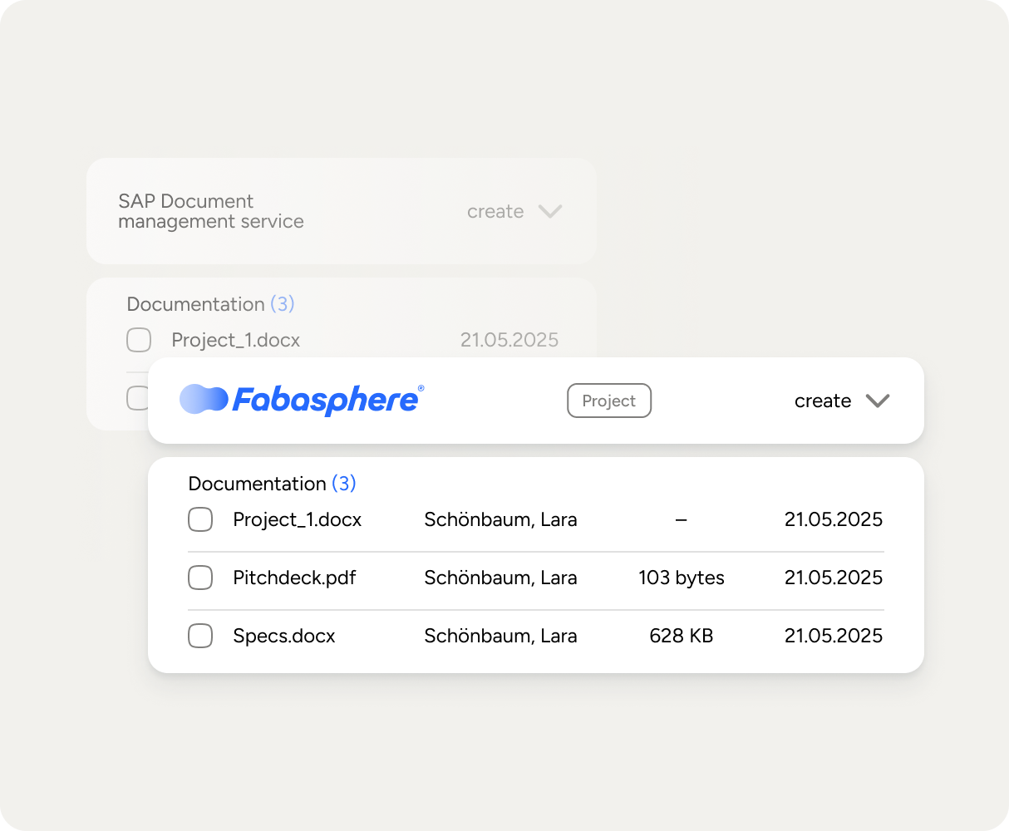The width and height of the screenshot is (1009, 831).
Task: Check the box next to Specs.docx
Action: [x=200, y=636]
